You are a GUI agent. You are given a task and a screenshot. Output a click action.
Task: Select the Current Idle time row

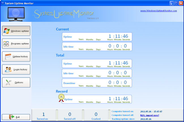(x=97, y=47)
